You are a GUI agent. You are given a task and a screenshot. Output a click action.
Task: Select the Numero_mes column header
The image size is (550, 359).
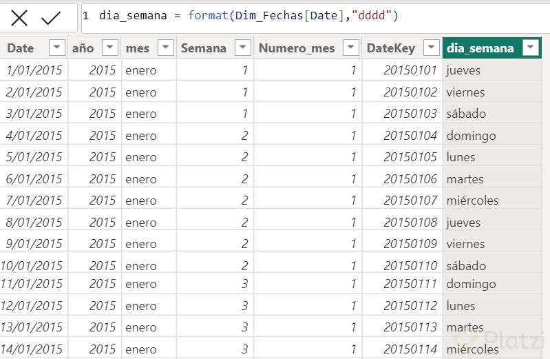click(x=297, y=48)
